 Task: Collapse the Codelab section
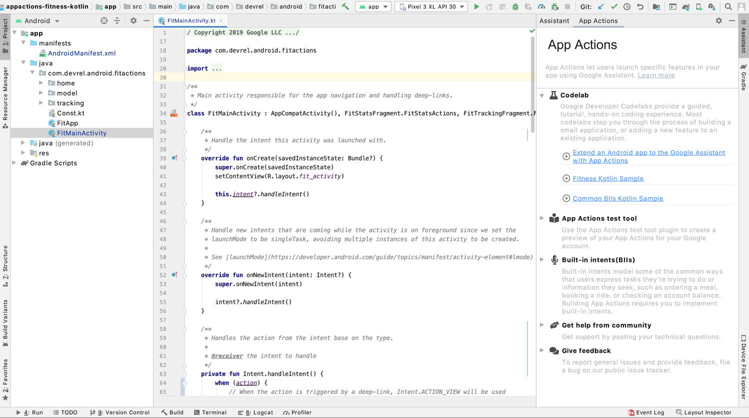click(x=542, y=95)
